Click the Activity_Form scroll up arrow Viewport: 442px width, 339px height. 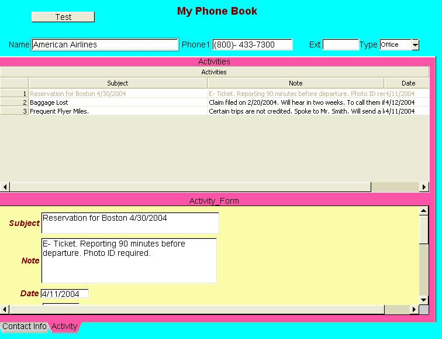click(x=424, y=211)
